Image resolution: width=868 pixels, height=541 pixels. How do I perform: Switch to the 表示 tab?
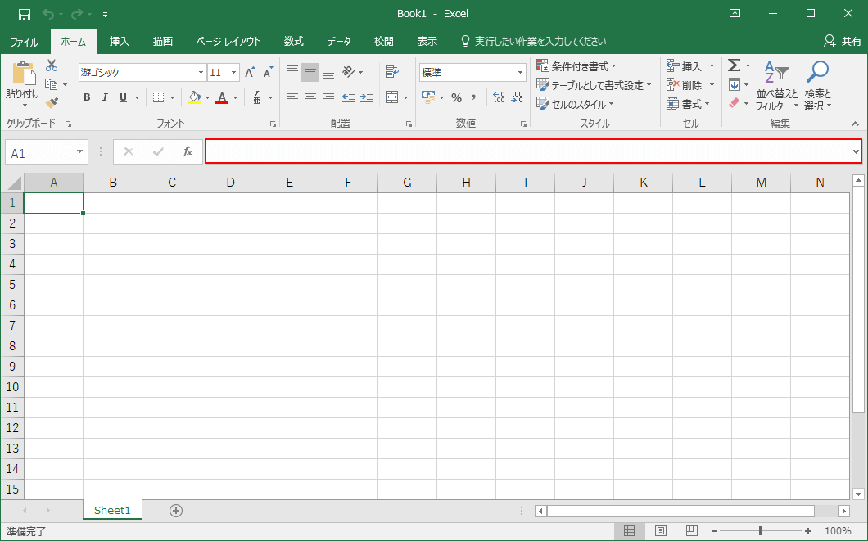[x=427, y=42]
